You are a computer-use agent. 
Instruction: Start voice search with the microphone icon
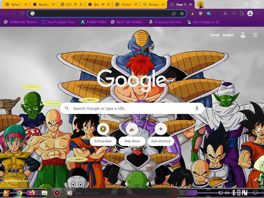point(197,109)
